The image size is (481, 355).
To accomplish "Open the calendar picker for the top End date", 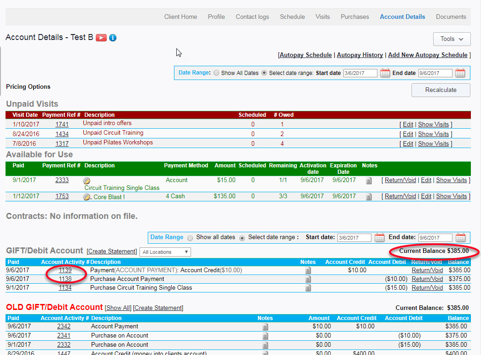I will tap(460, 73).
